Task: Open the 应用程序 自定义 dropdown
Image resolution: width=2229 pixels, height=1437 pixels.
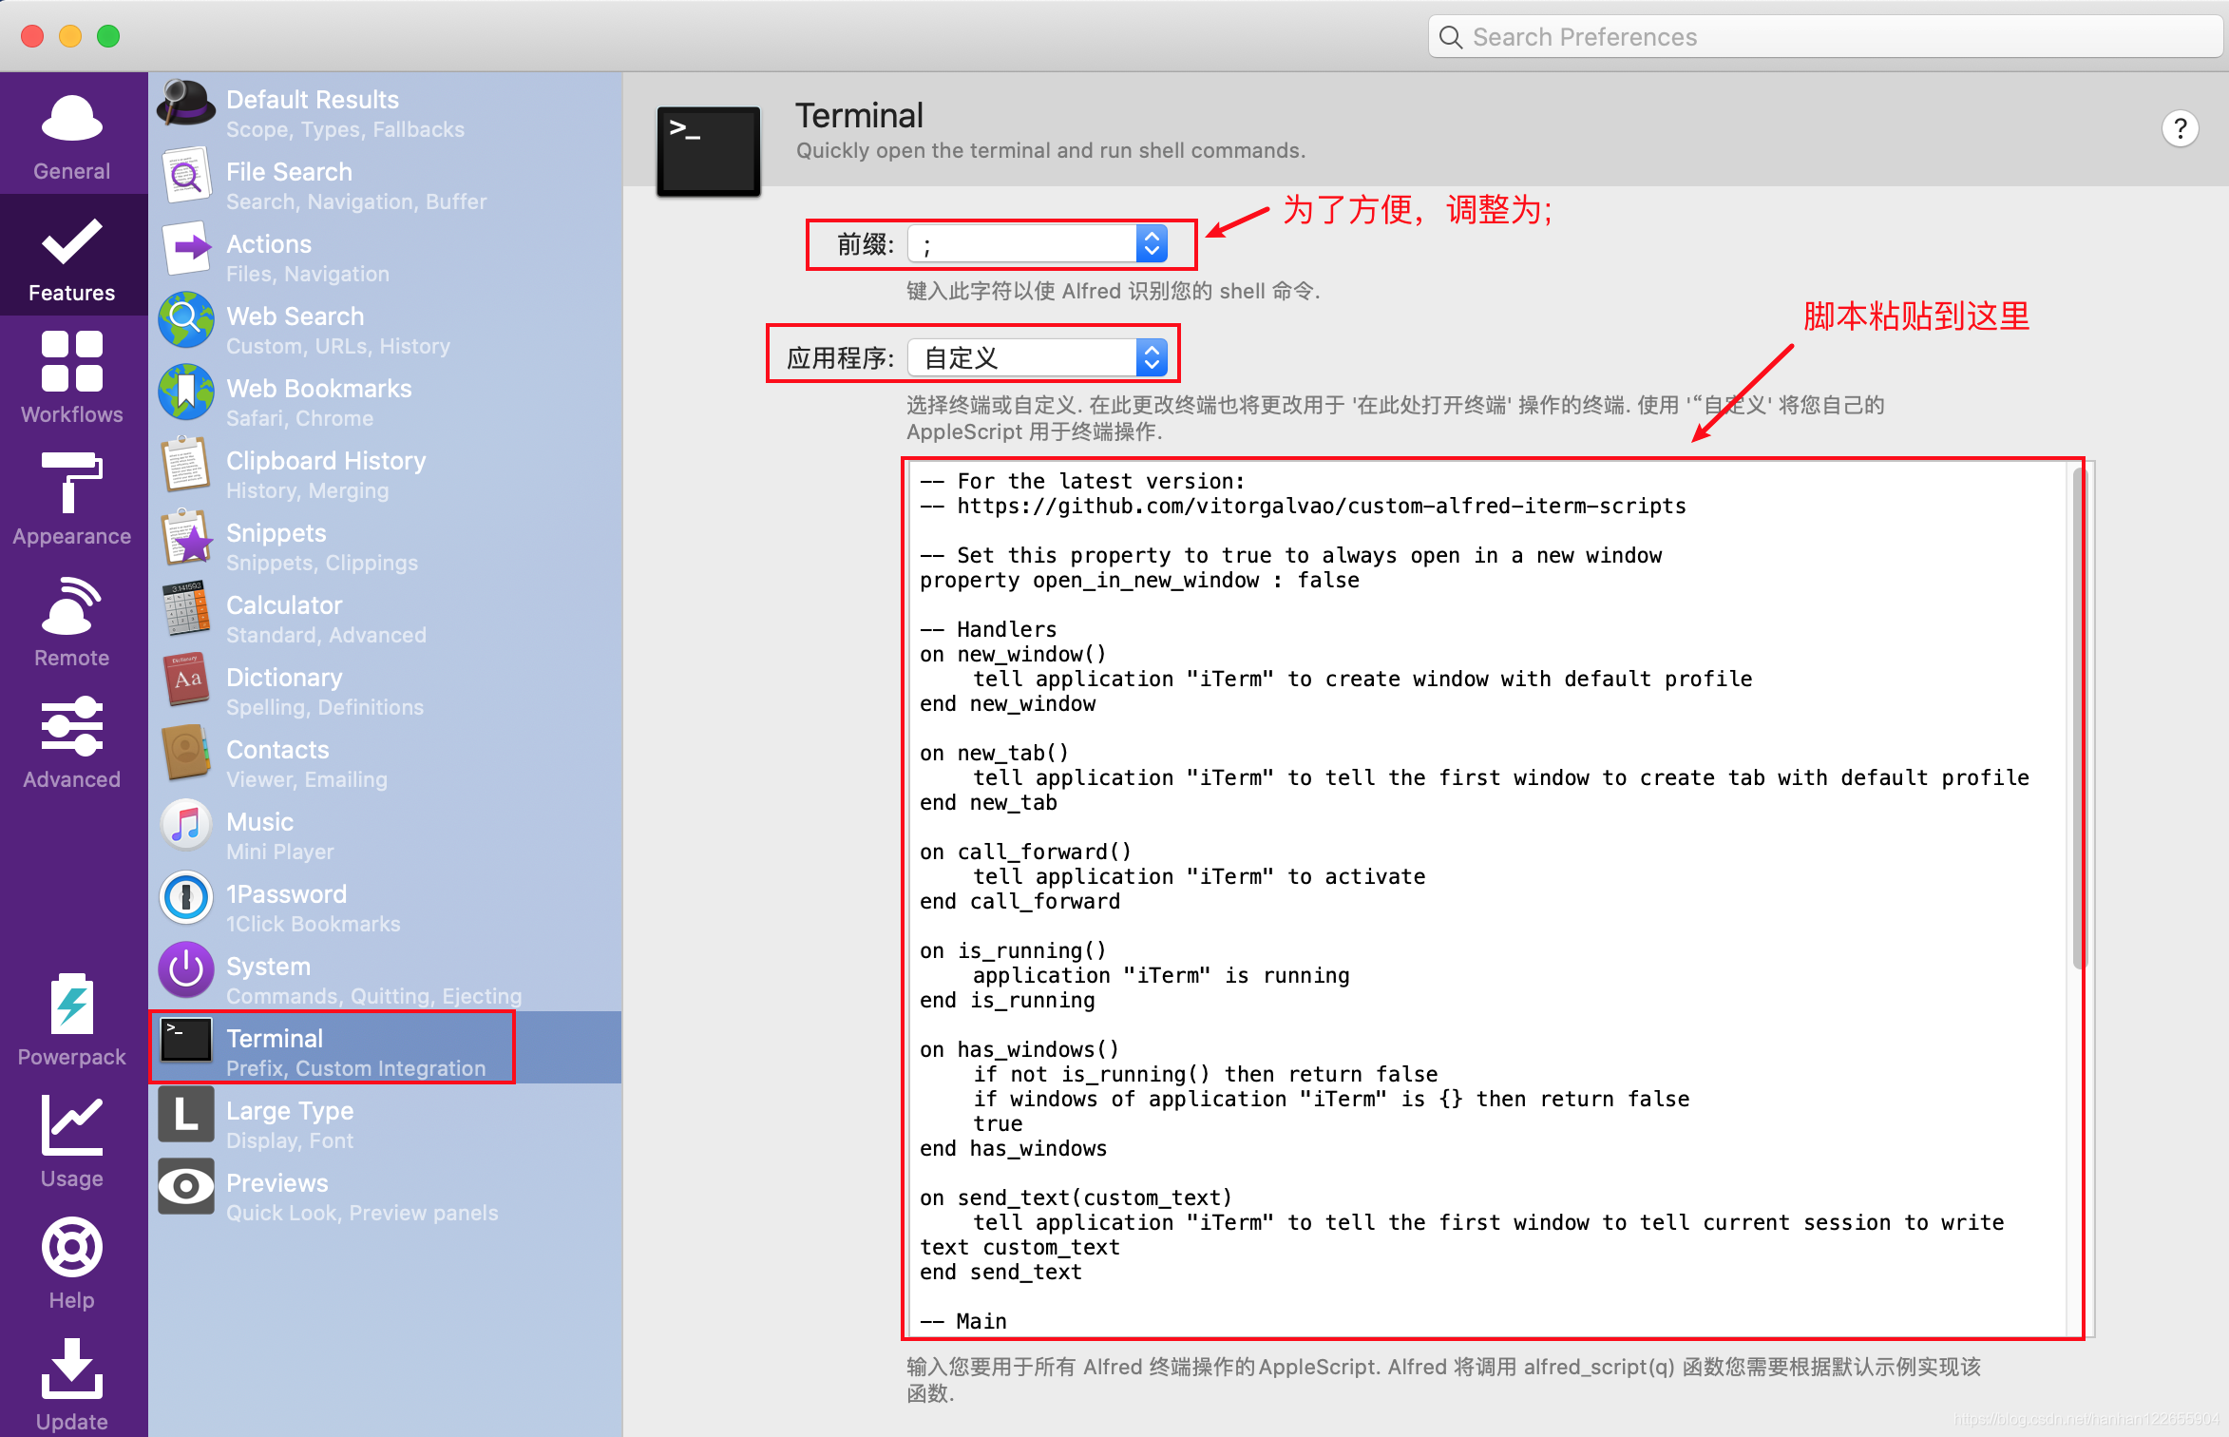Action: [1152, 356]
